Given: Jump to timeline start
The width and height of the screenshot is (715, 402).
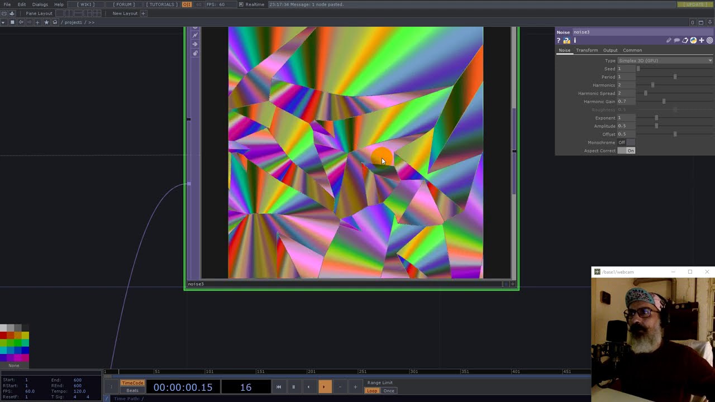Looking at the screenshot, I should (x=279, y=387).
